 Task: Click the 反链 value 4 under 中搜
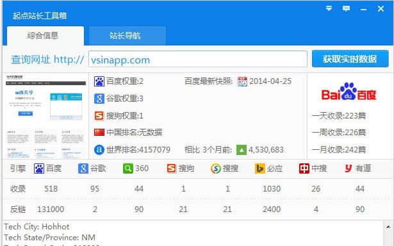316,209
